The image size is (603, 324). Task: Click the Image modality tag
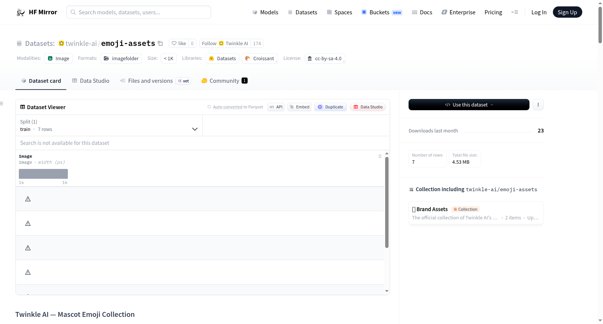click(x=58, y=58)
